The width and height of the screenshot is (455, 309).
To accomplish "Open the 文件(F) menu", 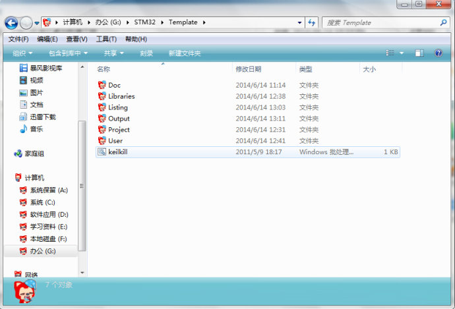I will [x=18, y=39].
